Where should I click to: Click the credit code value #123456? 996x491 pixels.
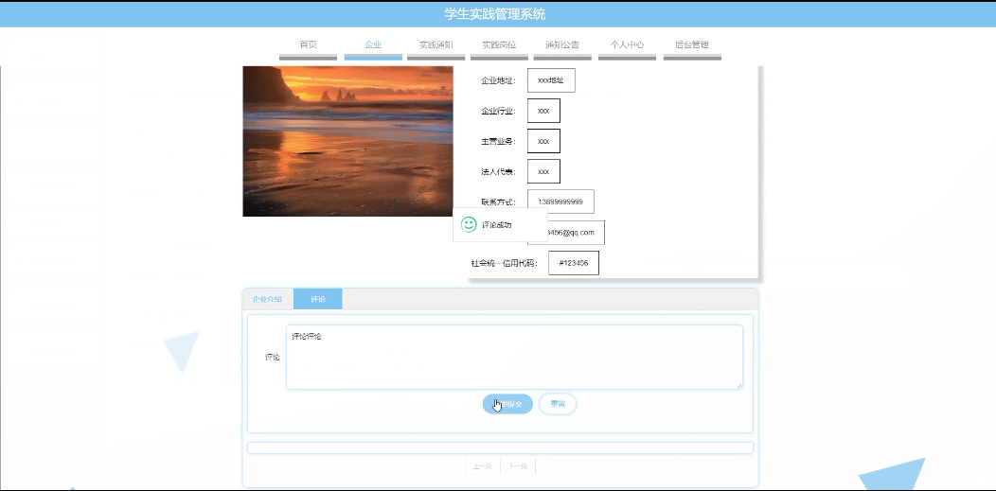pos(574,263)
